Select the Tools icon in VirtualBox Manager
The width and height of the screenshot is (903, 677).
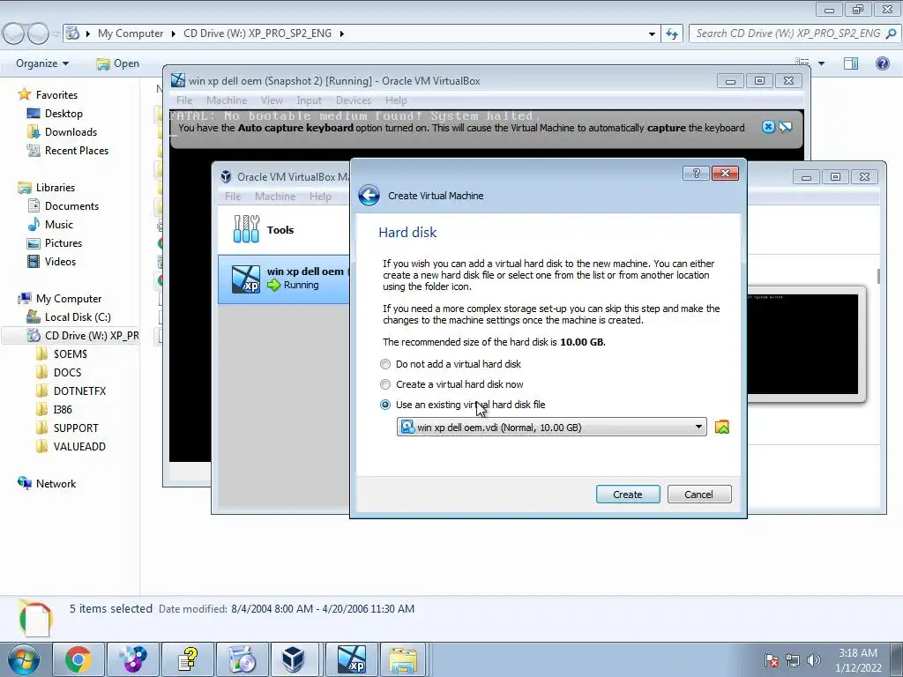coord(247,229)
